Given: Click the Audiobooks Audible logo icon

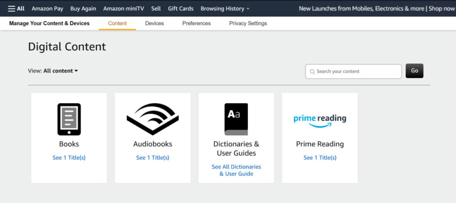Looking at the screenshot, I should point(153,119).
